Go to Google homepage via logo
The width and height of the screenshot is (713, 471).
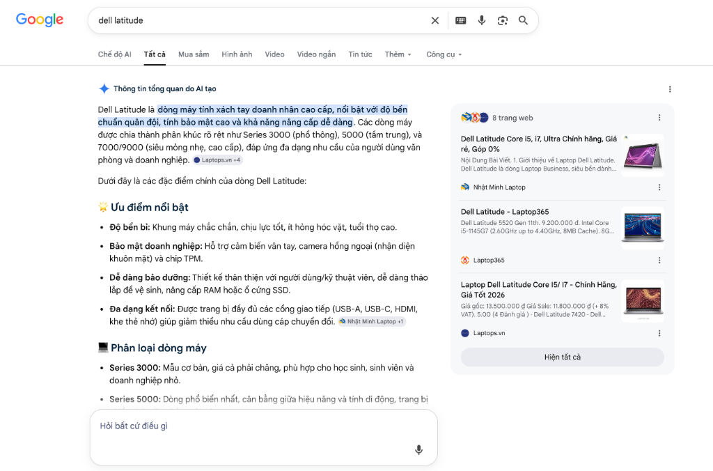(40, 20)
